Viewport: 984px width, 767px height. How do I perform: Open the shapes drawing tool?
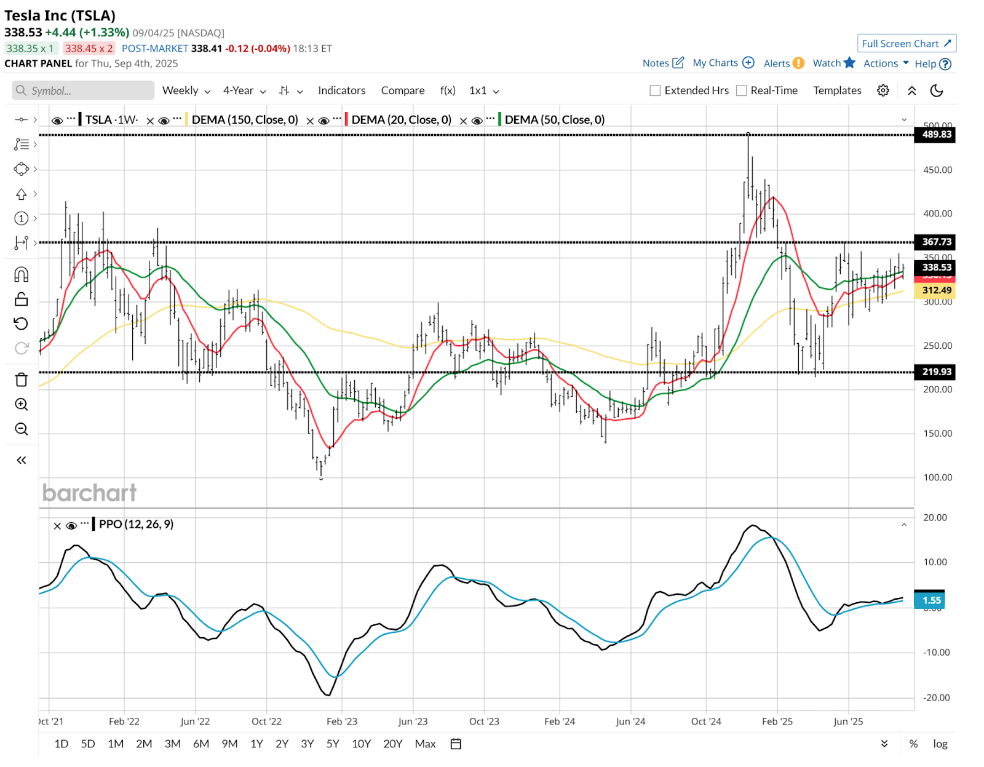pyautogui.click(x=21, y=169)
